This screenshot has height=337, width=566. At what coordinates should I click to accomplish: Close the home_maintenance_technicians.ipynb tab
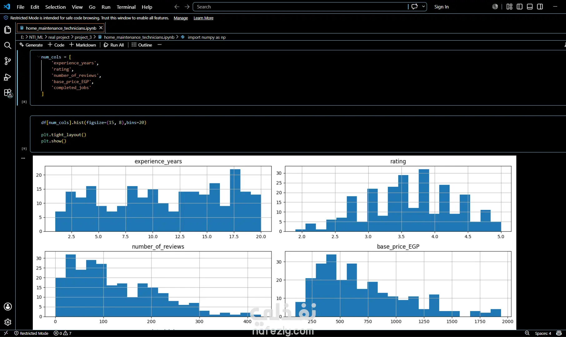pos(101,28)
